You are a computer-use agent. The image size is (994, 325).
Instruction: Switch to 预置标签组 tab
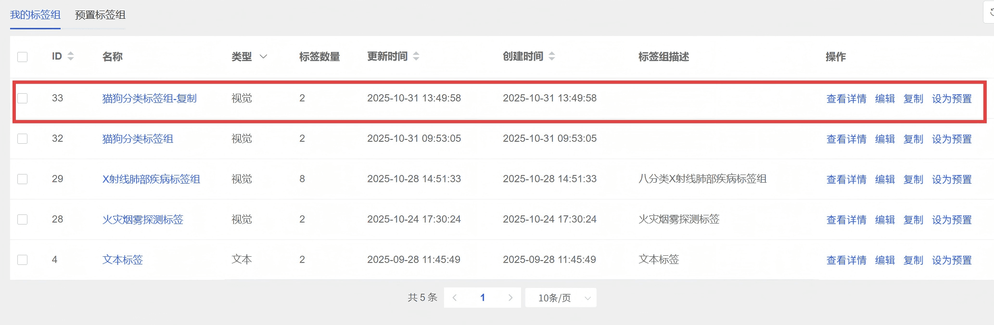click(100, 15)
